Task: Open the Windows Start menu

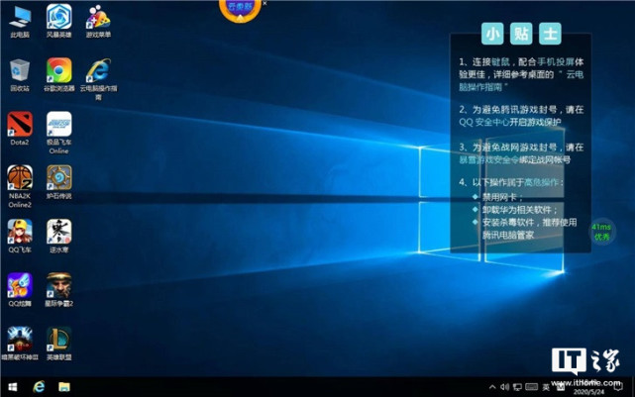Action: (13, 387)
